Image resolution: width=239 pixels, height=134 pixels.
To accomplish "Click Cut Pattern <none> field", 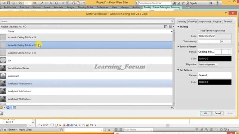I will [215, 75].
